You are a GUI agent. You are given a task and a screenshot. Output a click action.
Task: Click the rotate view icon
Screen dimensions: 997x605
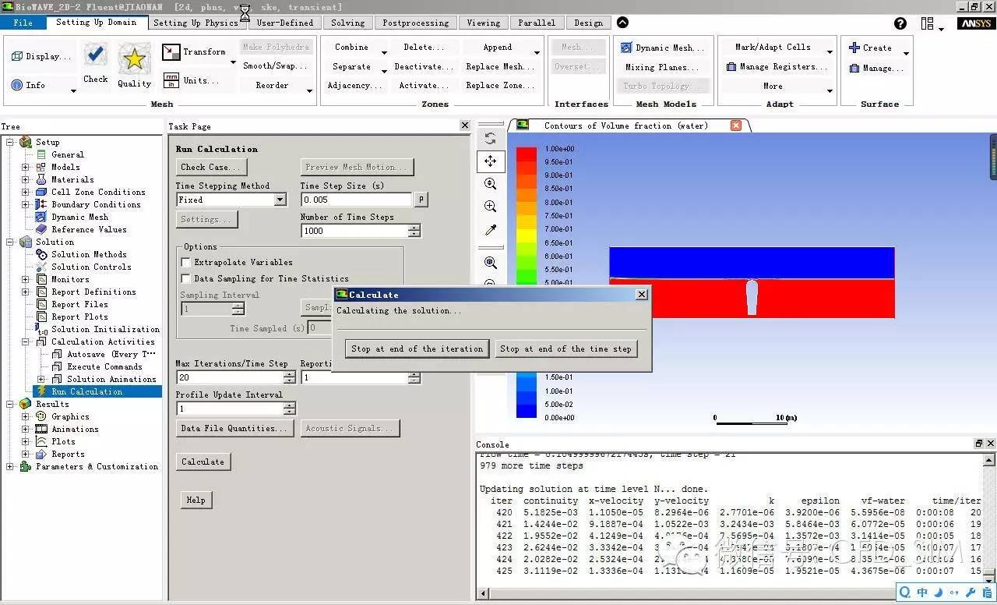click(490, 138)
